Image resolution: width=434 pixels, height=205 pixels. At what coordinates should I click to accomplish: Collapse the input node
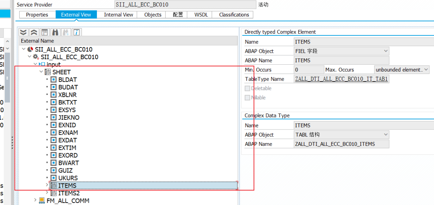click(x=35, y=64)
